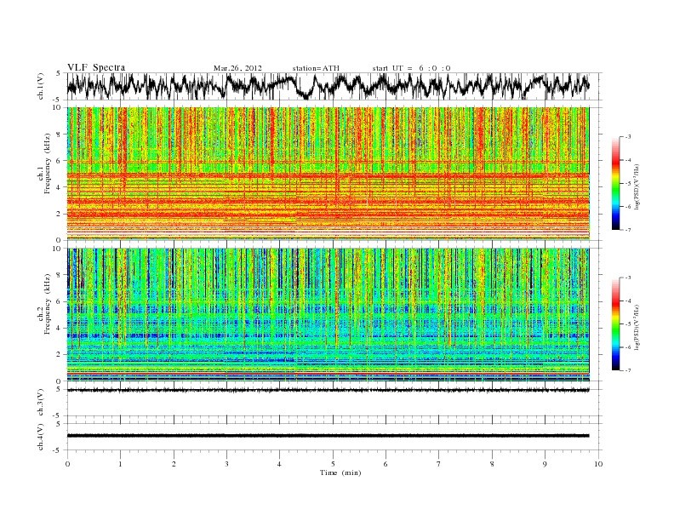Click the time axis tick label '9'

545,464
